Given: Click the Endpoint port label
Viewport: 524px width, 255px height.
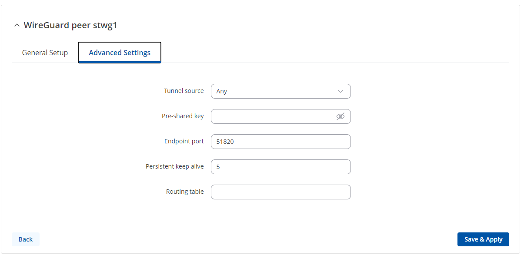Looking at the screenshot, I should 184,141.
